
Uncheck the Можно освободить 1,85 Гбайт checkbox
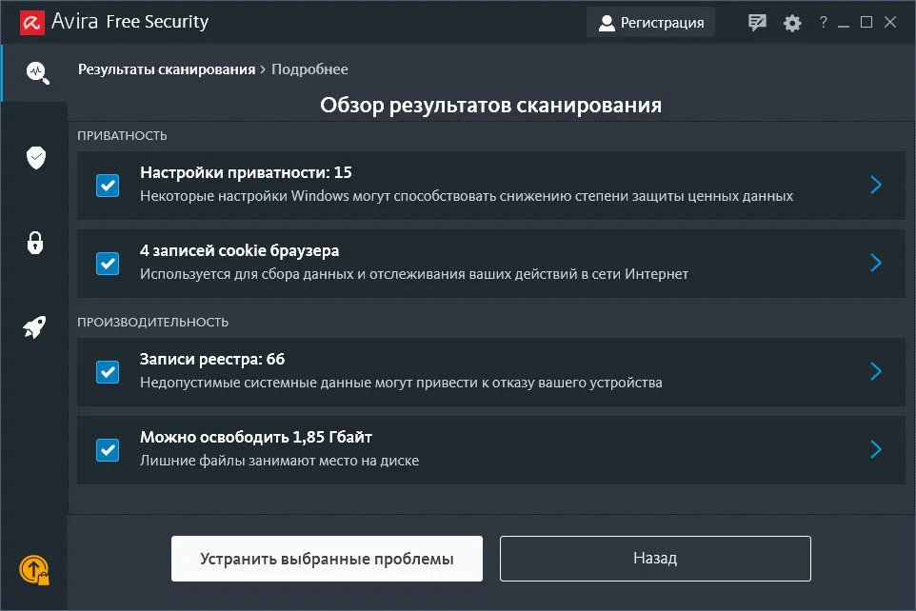[x=108, y=449]
